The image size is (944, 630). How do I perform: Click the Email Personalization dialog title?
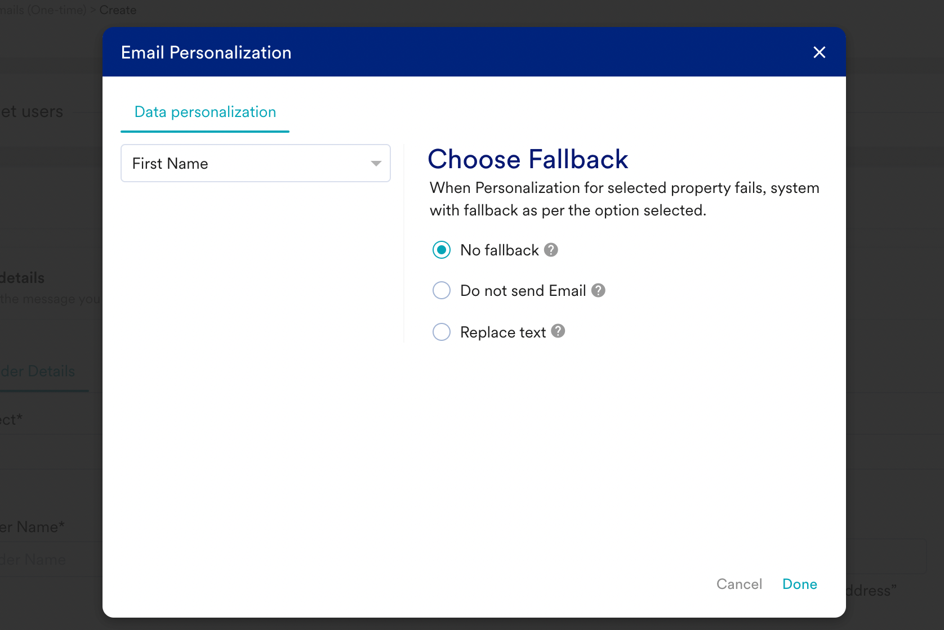[206, 52]
